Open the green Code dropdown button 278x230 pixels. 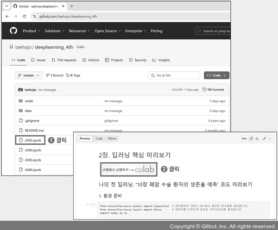pos(216,75)
